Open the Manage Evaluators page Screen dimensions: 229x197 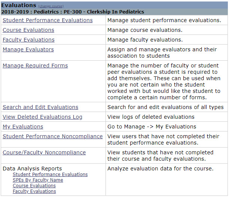pyautogui.click(x=28, y=49)
